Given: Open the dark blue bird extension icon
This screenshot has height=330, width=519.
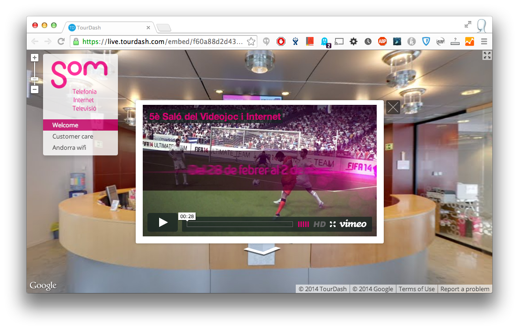Looking at the screenshot, I should [x=397, y=41].
